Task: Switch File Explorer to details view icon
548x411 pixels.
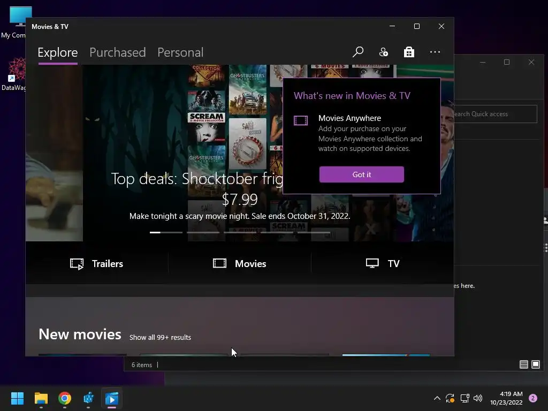Action: point(523,364)
